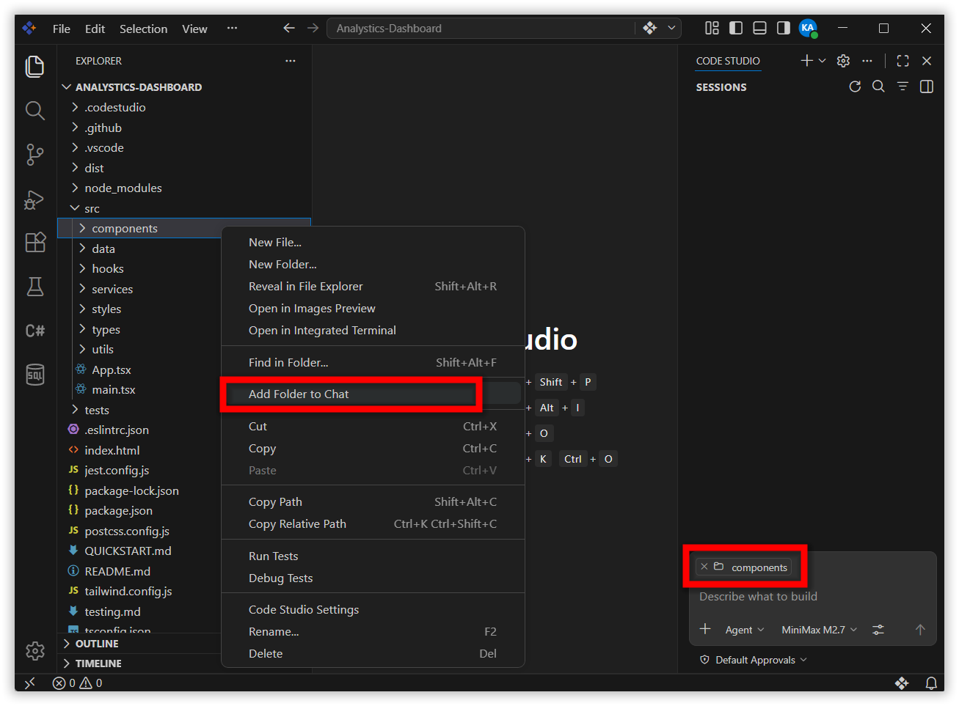Click the notifications bell in status bar
Image resolution: width=959 pixels, height=706 pixels.
pos(930,683)
